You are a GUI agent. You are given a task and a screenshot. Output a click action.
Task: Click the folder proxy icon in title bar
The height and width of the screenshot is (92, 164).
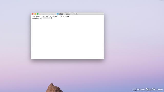tap(58, 14)
